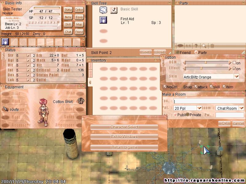Raise Luk with its arrow icon

(29, 80)
